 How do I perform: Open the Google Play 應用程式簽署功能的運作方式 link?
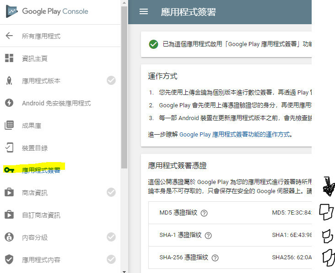click(x=235, y=135)
